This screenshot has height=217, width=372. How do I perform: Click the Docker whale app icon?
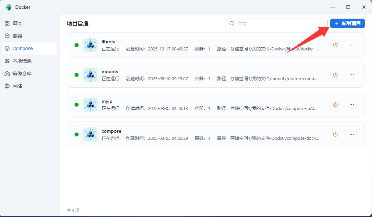[x=8, y=7]
